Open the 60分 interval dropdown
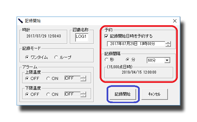The width and height of the screenshot is (197, 122). click(167, 60)
